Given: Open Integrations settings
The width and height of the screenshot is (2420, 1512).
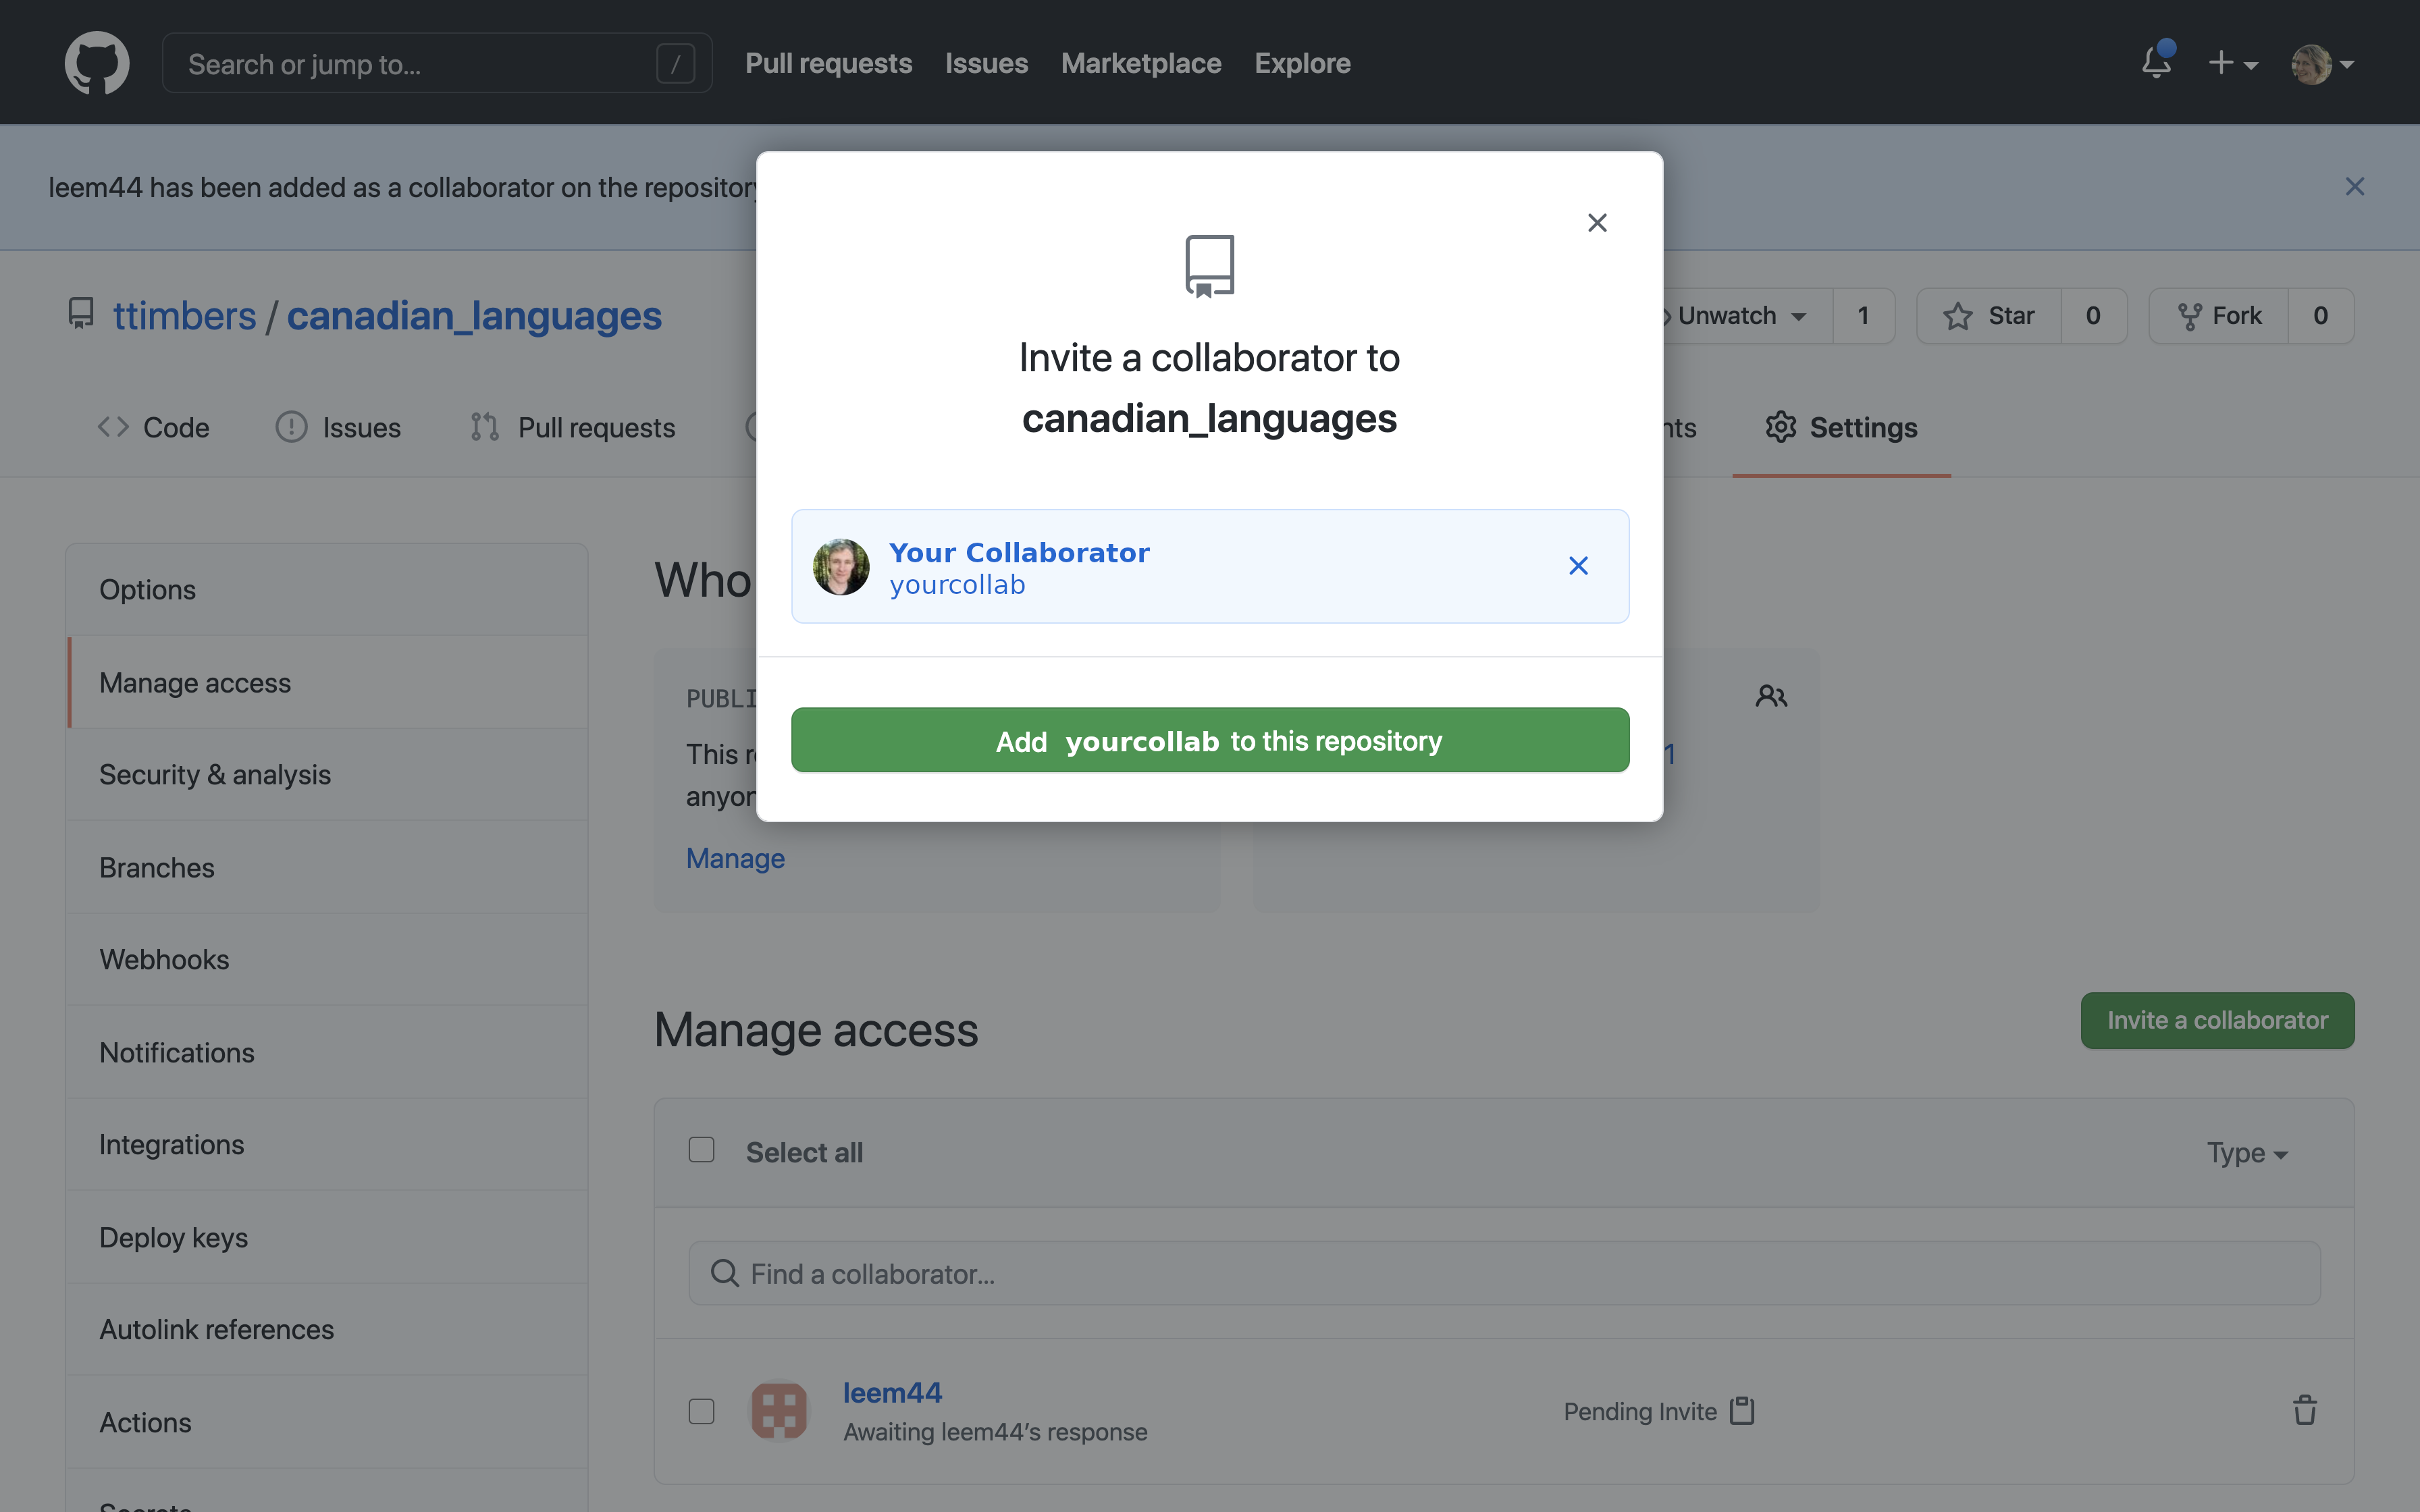Looking at the screenshot, I should coord(328,1144).
